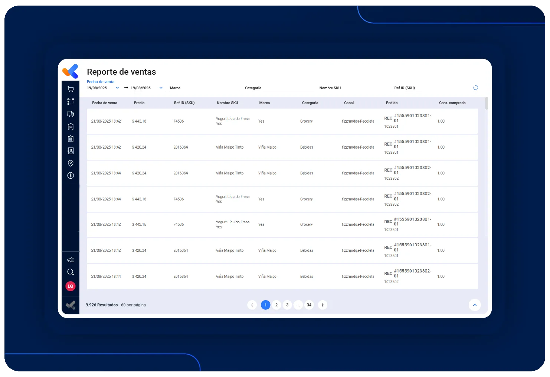Click the Cant. comprada column header
The image size is (550, 377).
452,103
